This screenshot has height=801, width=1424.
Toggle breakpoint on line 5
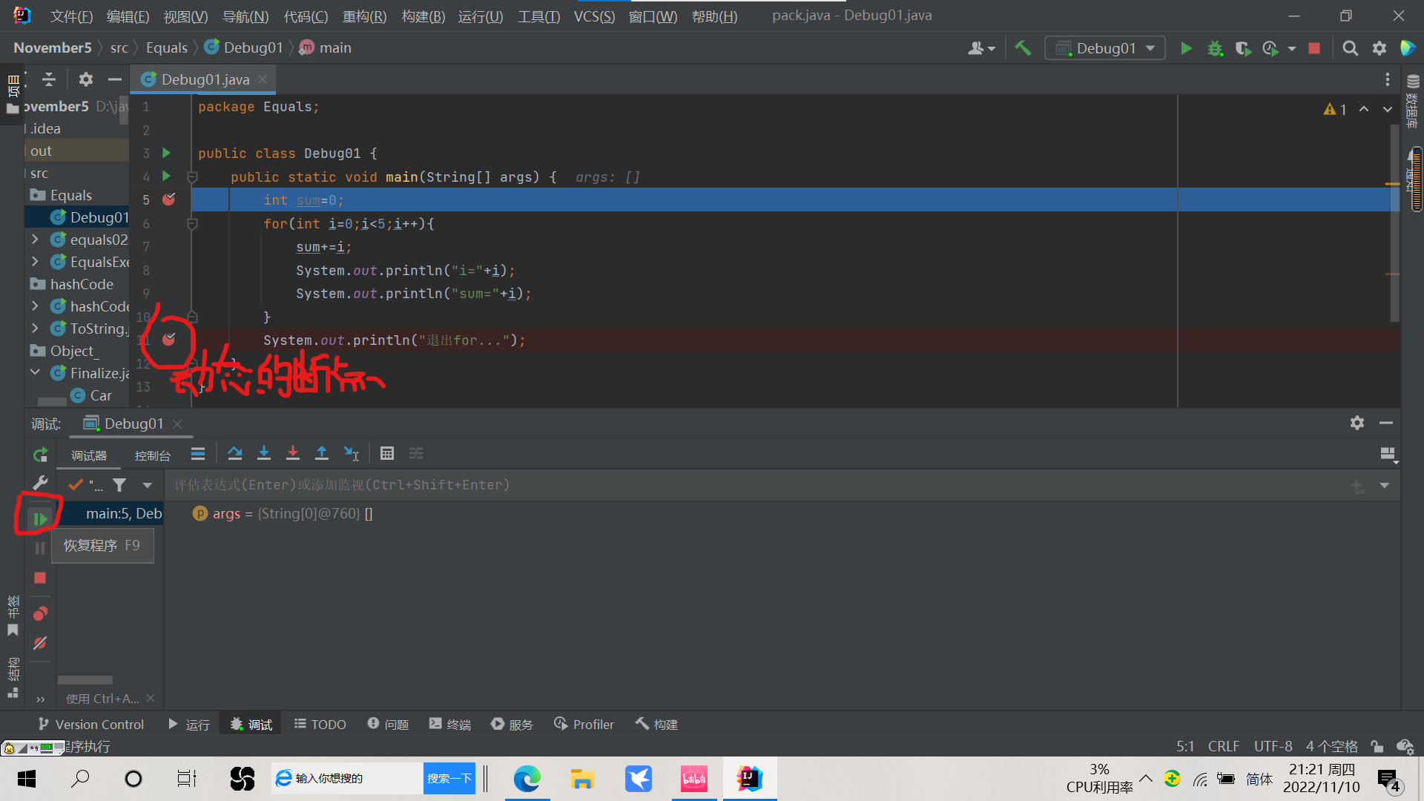[x=169, y=200]
